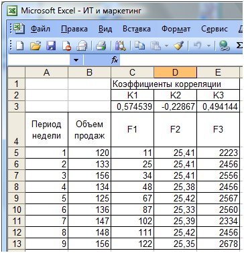Select column E header
244x253 pixels.
coord(218,72)
